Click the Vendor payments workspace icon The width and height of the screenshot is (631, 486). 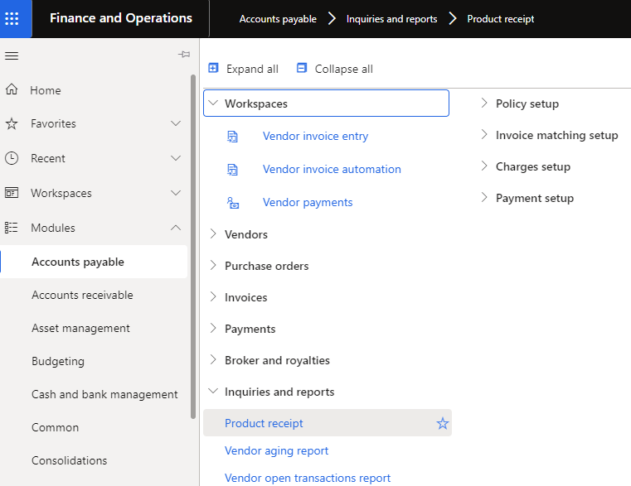(233, 203)
